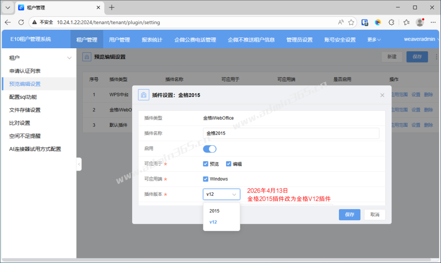Click the dialog 取消 button
This screenshot has height=263, width=441.
click(x=375, y=215)
